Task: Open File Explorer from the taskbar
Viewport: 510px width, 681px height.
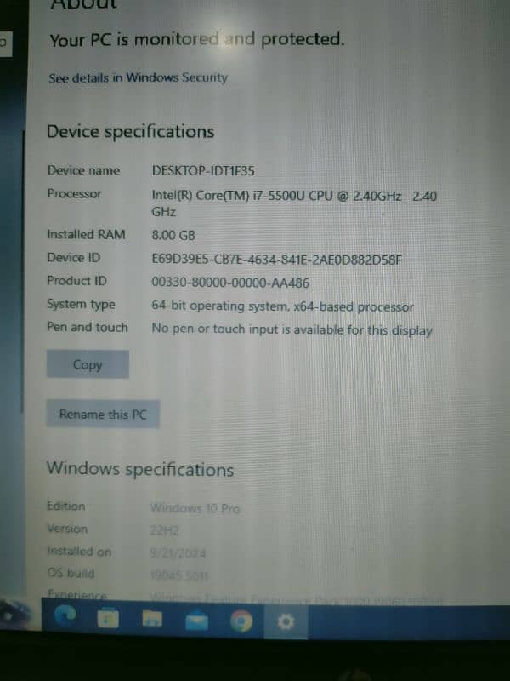Action: [152, 620]
